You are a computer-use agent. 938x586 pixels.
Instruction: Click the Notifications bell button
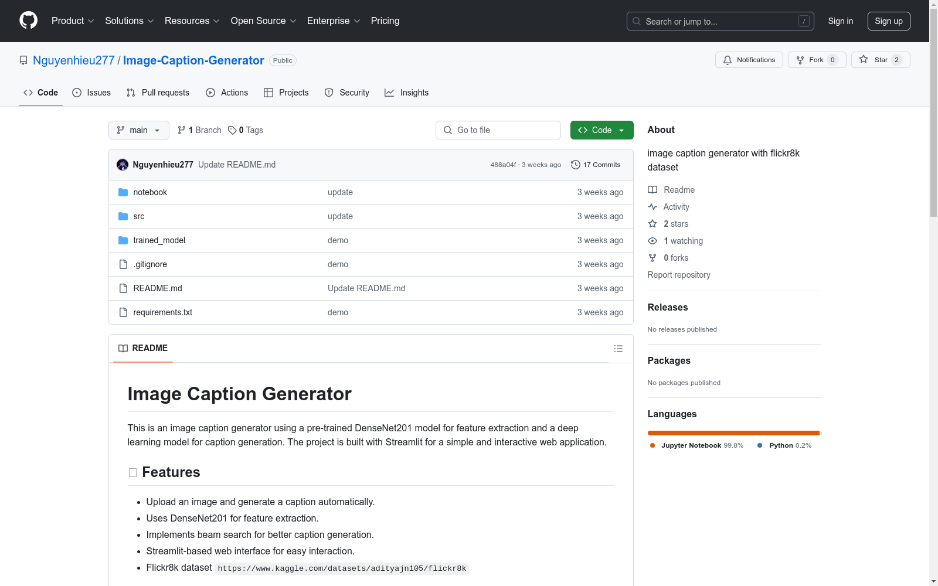[749, 60]
